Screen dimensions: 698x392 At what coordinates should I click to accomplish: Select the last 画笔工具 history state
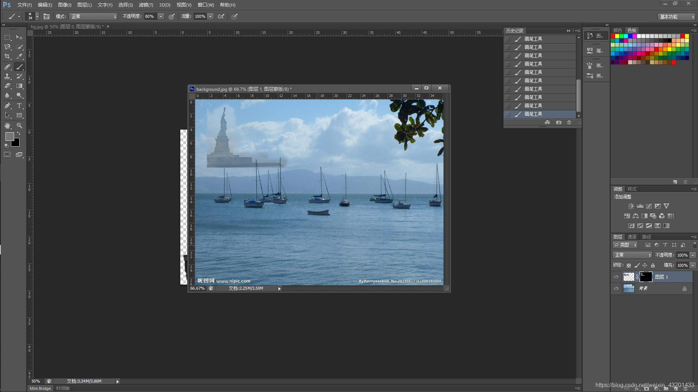[x=533, y=114]
